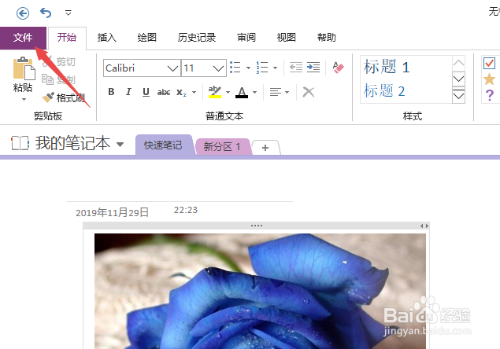
Task: Switch to the 开始 ribbon tab
Action: click(x=67, y=38)
